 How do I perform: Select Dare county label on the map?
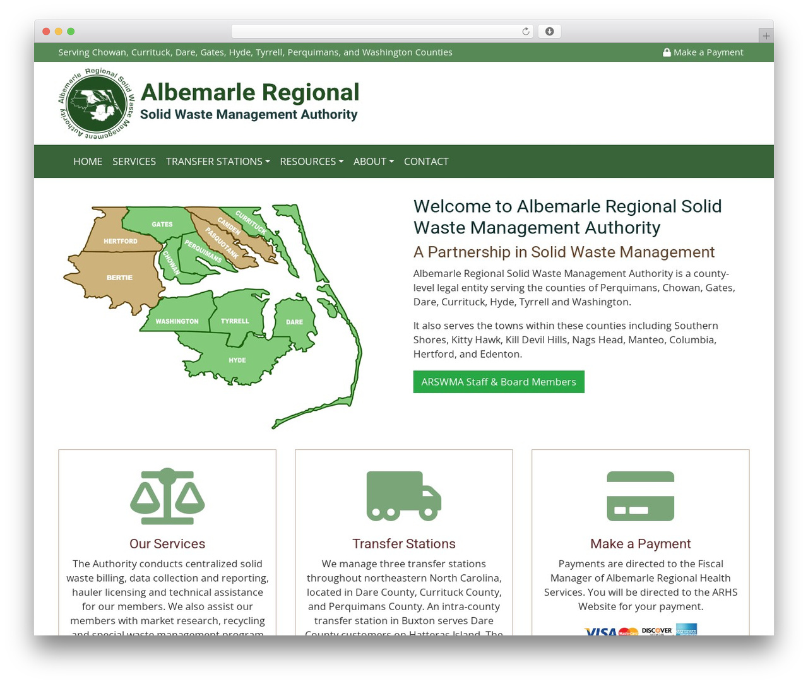294,322
